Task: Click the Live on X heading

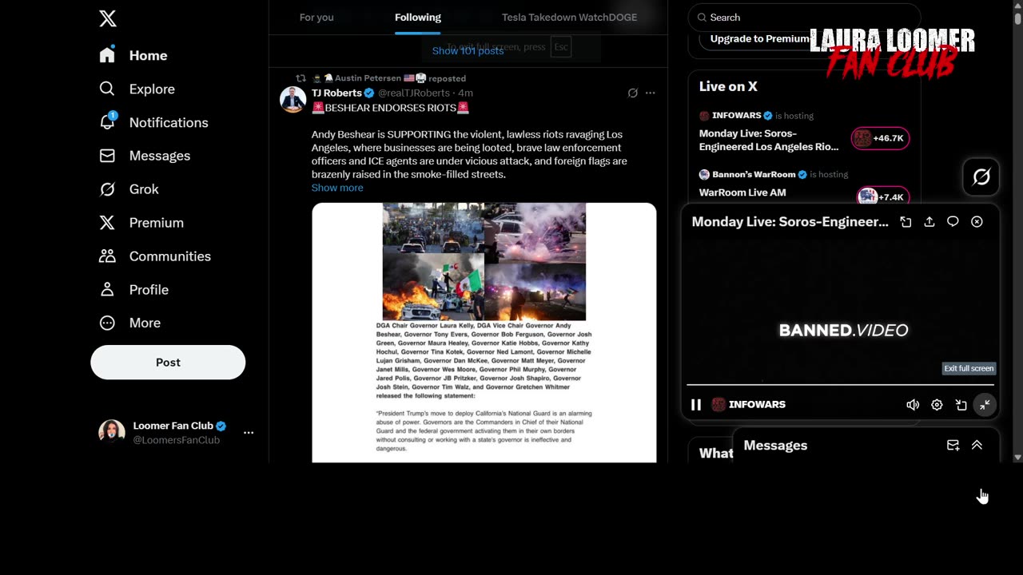Action: [x=728, y=86]
